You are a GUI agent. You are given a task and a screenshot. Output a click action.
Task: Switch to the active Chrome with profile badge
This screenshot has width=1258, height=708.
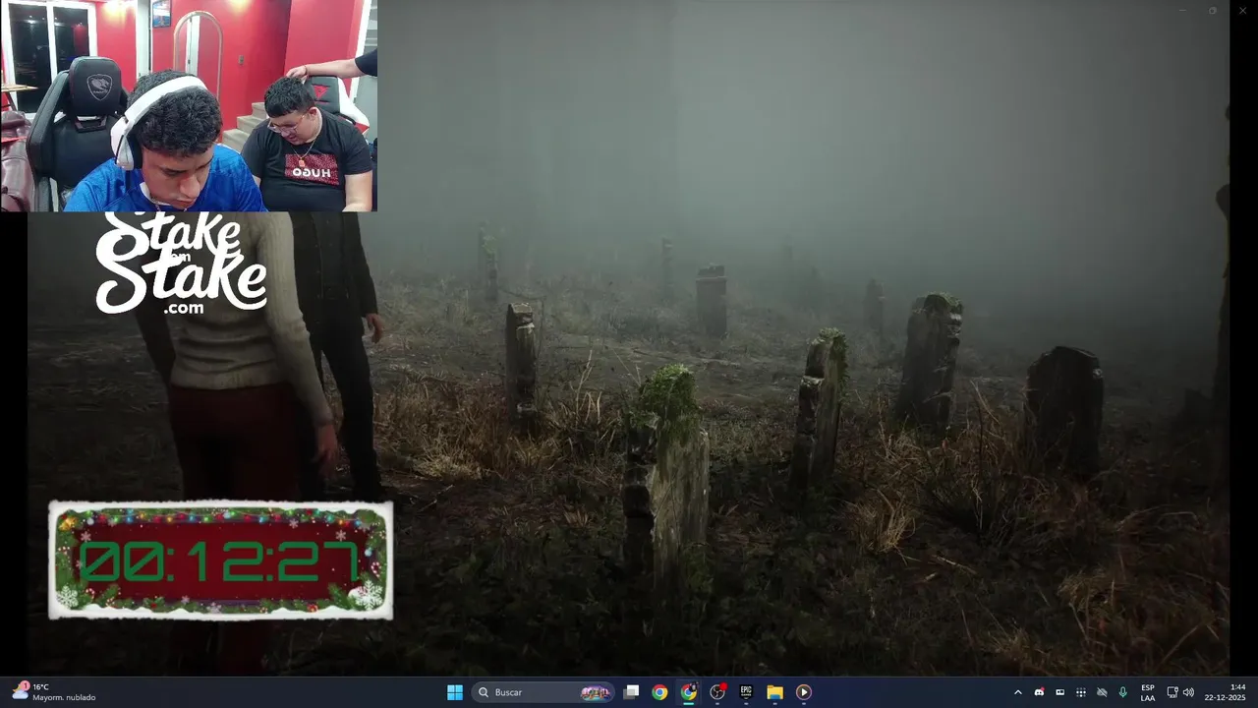[688, 692]
